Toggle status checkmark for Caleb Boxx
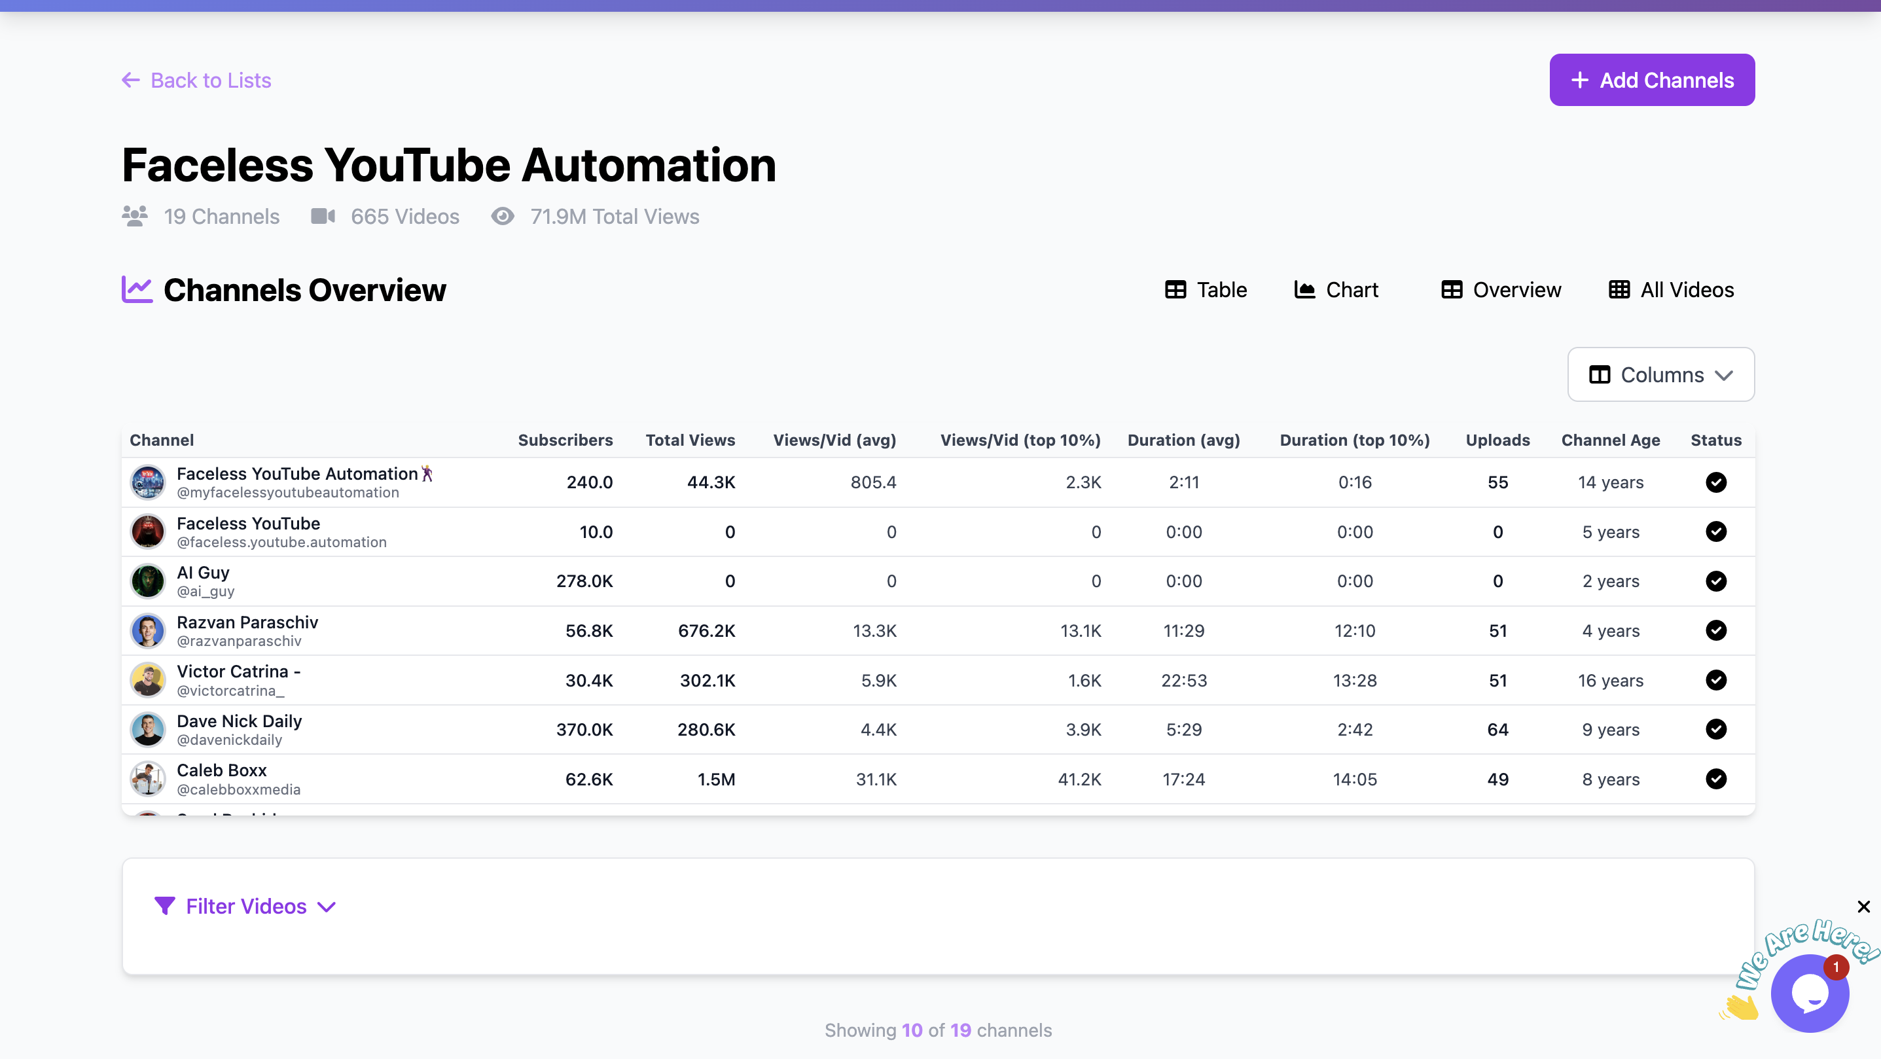The height and width of the screenshot is (1059, 1881). [1715, 780]
